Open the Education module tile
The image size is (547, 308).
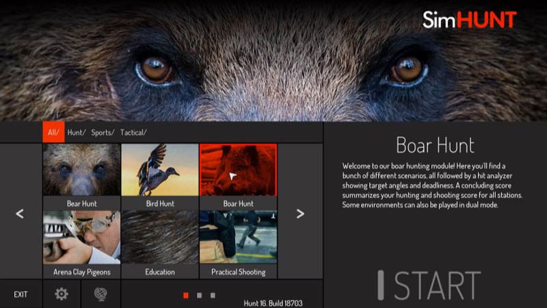[x=160, y=244]
